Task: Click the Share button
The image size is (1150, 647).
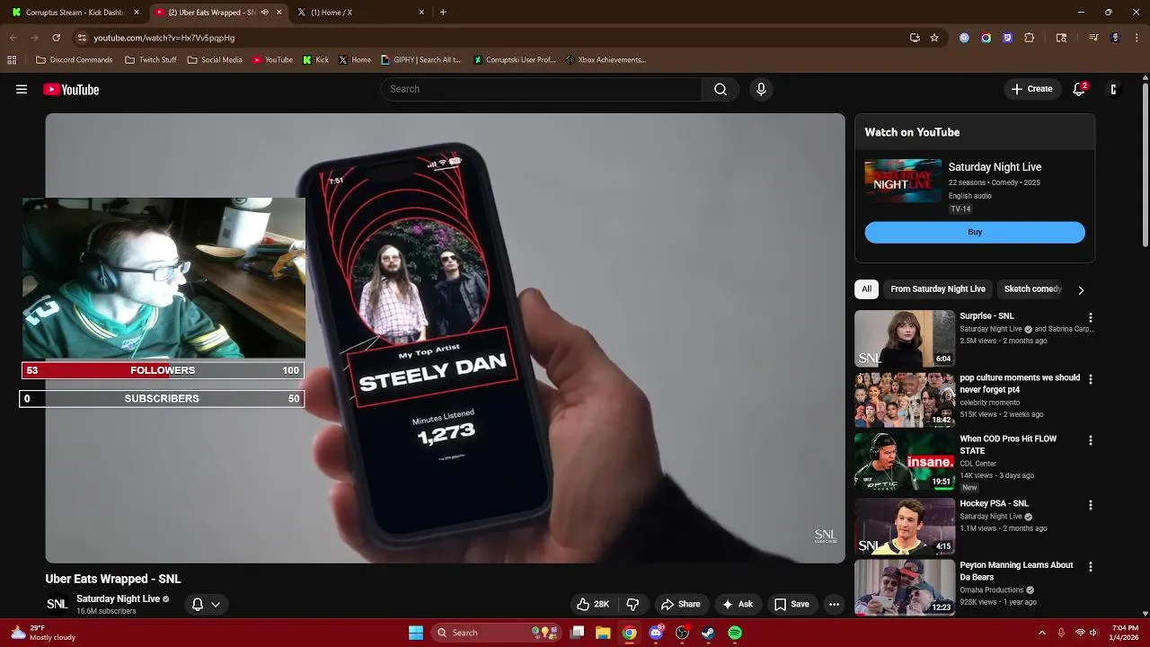Action: (680, 605)
